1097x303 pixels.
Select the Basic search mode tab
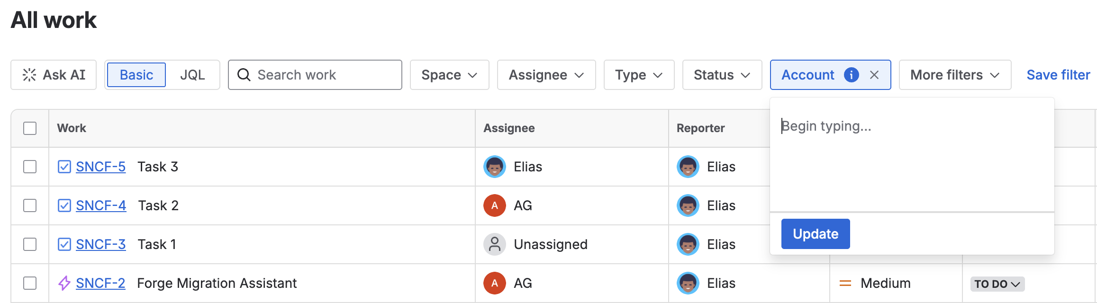136,75
